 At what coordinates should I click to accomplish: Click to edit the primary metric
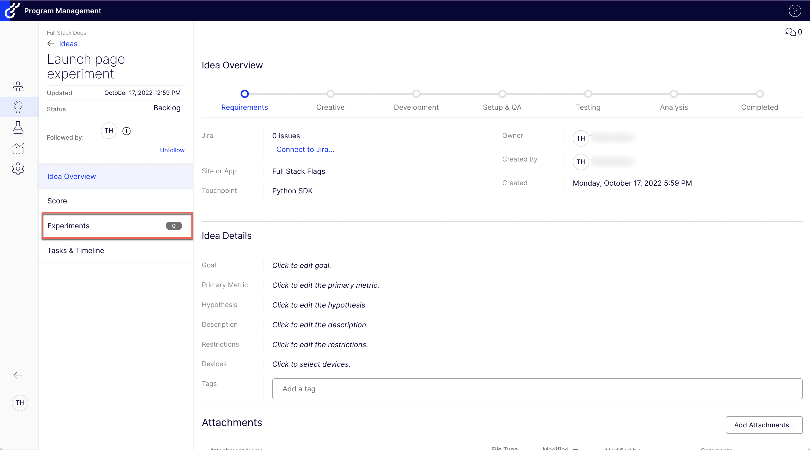coord(325,285)
